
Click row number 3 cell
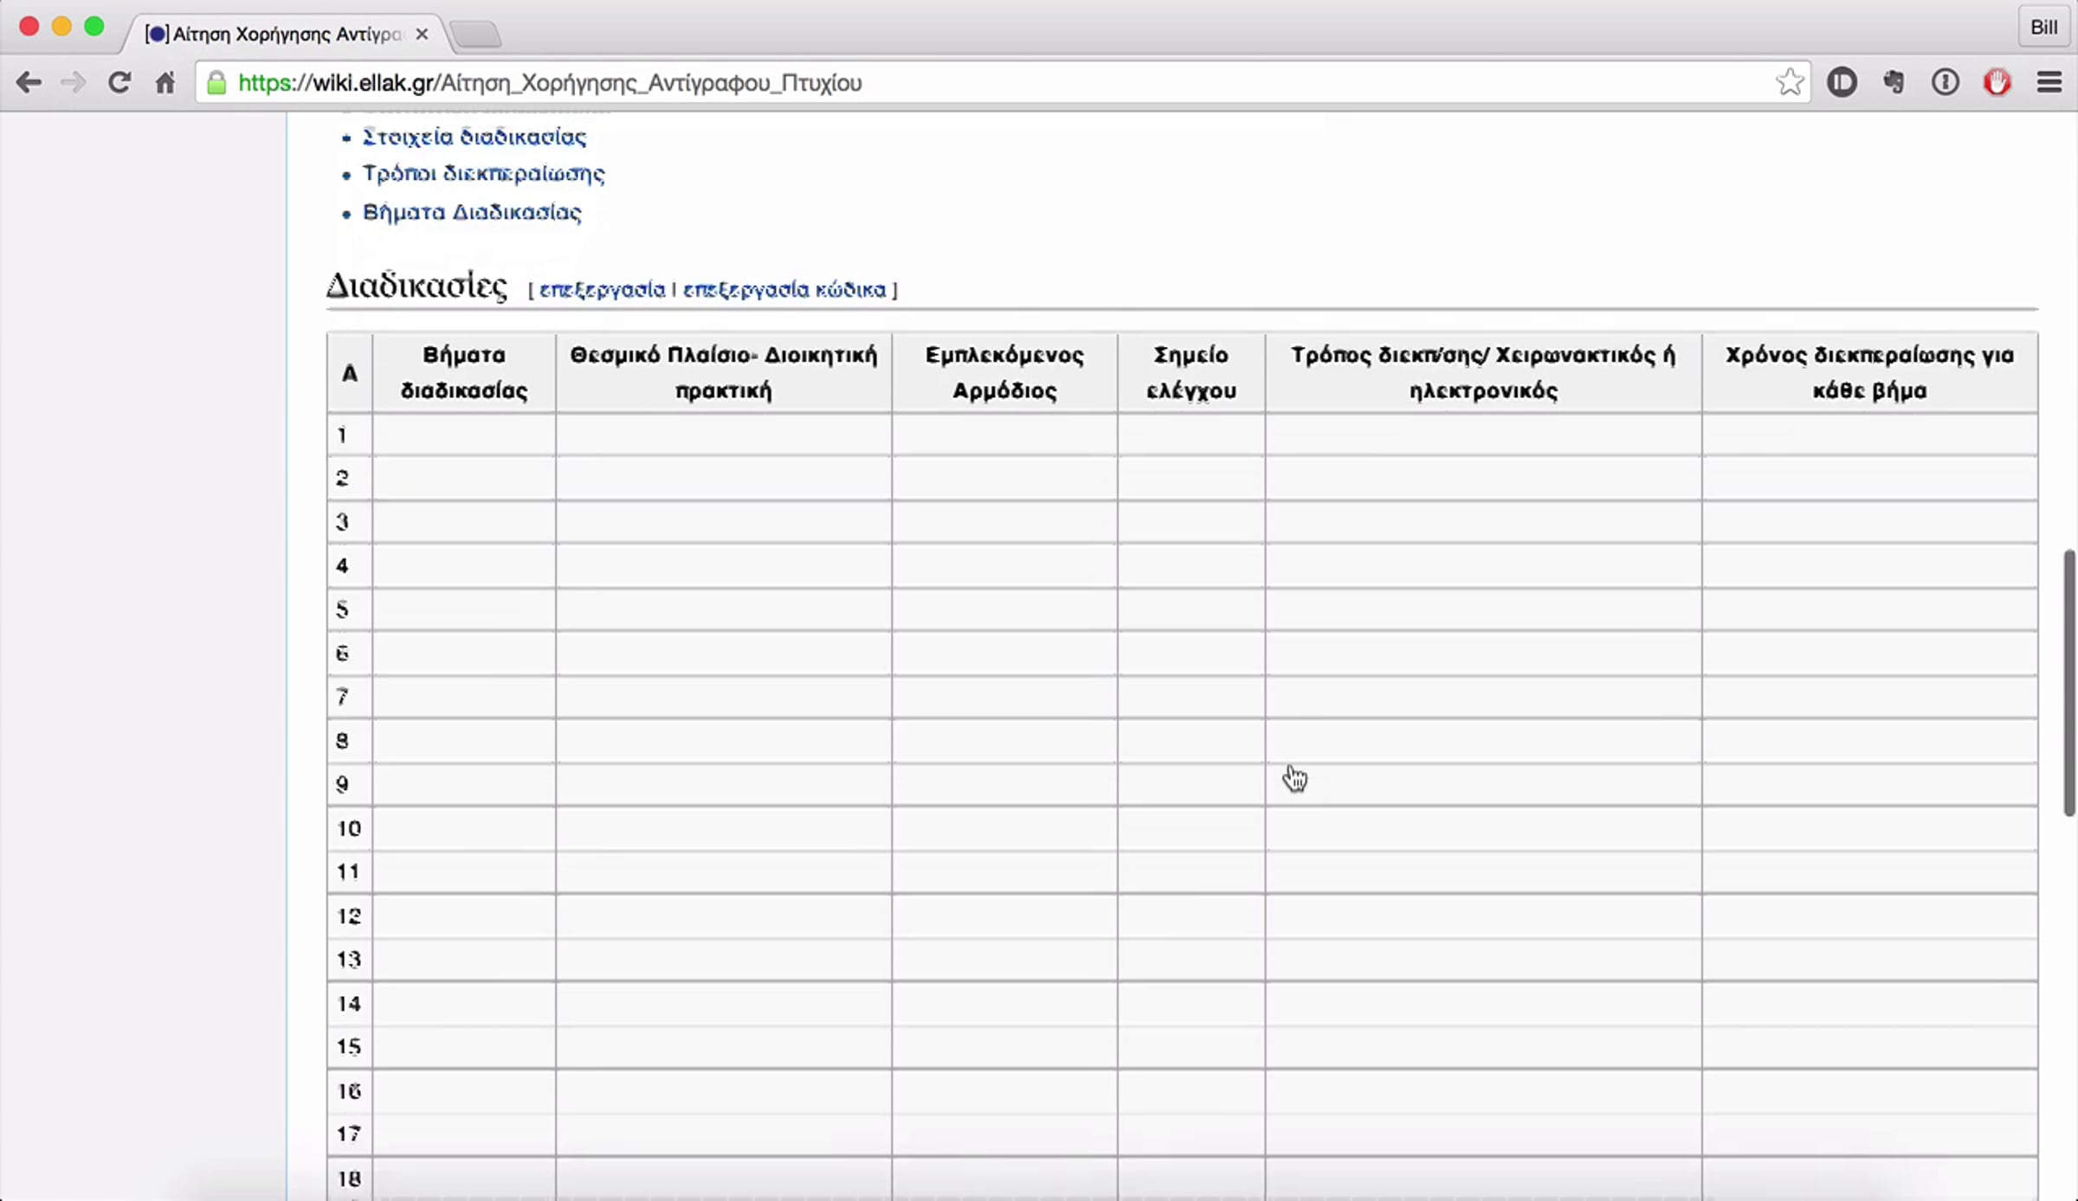pyautogui.click(x=350, y=522)
